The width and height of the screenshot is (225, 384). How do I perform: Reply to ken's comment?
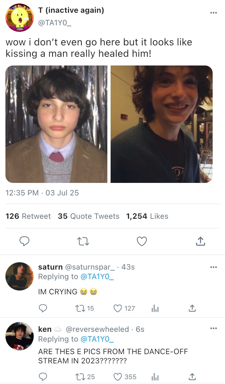(43, 377)
